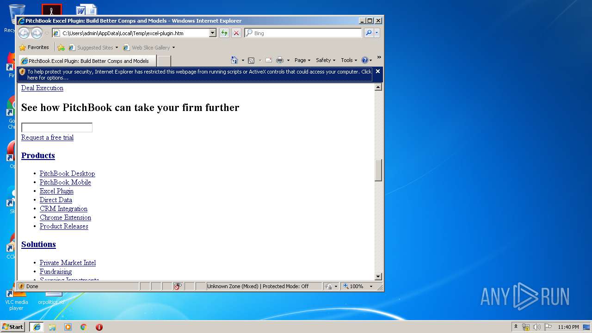This screenshot has height=333, width=592.
Task: Click the information bar security message
Action: [199, 74]
